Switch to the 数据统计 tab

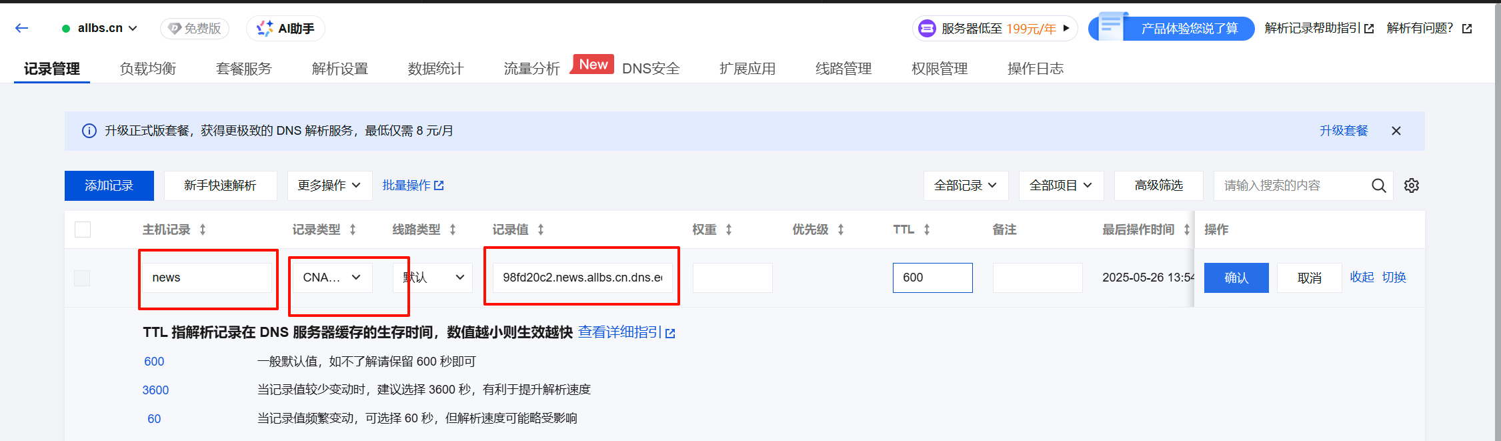tap(436, 69)
